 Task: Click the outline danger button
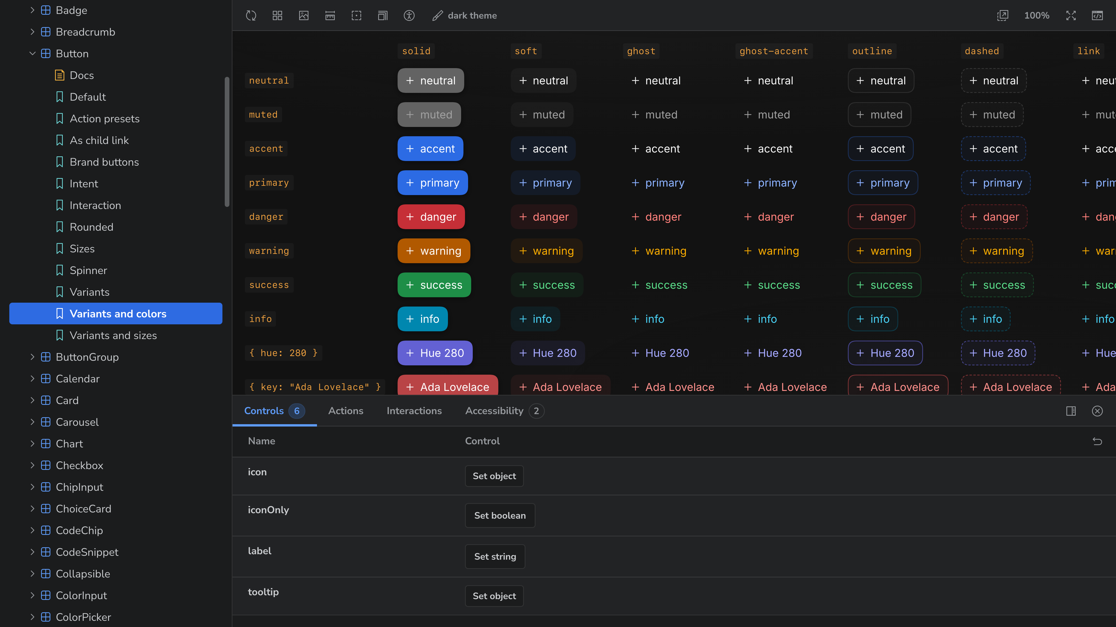(x=881, y=217)
